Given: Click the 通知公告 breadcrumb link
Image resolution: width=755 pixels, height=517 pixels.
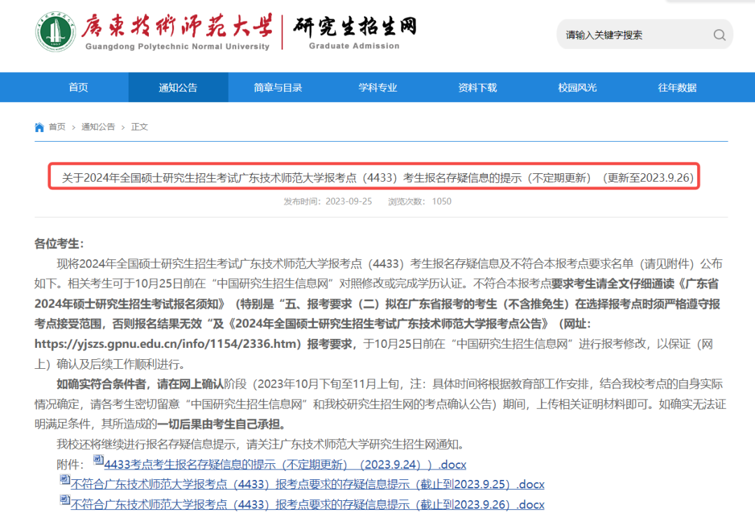Looking at the screenshot, I should coord(99,127).
